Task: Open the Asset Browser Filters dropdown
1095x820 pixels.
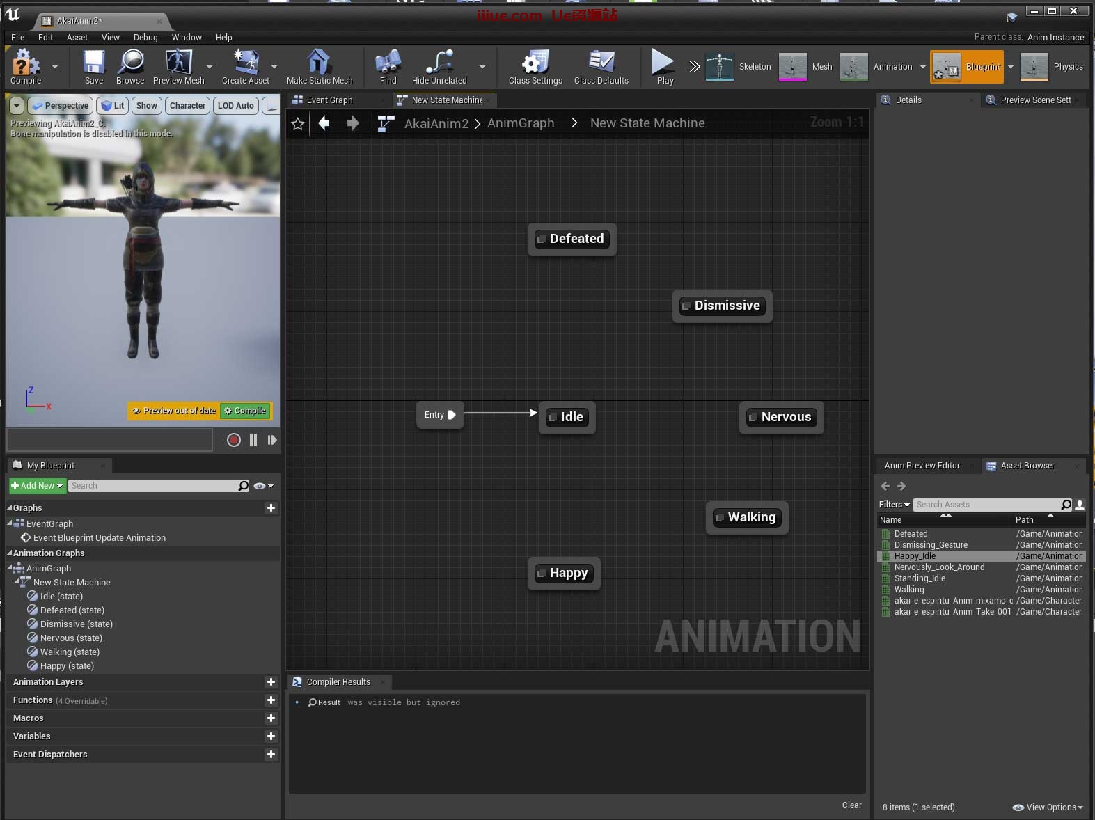Action: coord(894,505)
